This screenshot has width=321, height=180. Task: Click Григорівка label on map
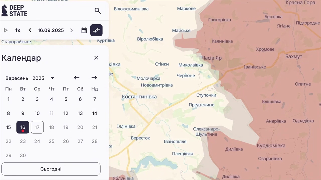click(x=219, y=20)
